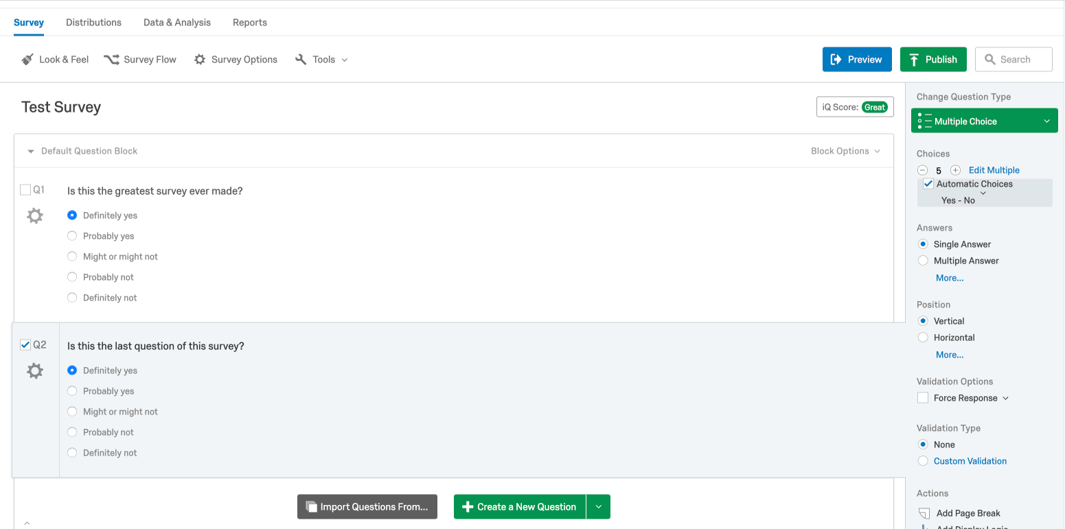Publish the survey
This screenshot has width=1065, height=529.
pos(933,60)
